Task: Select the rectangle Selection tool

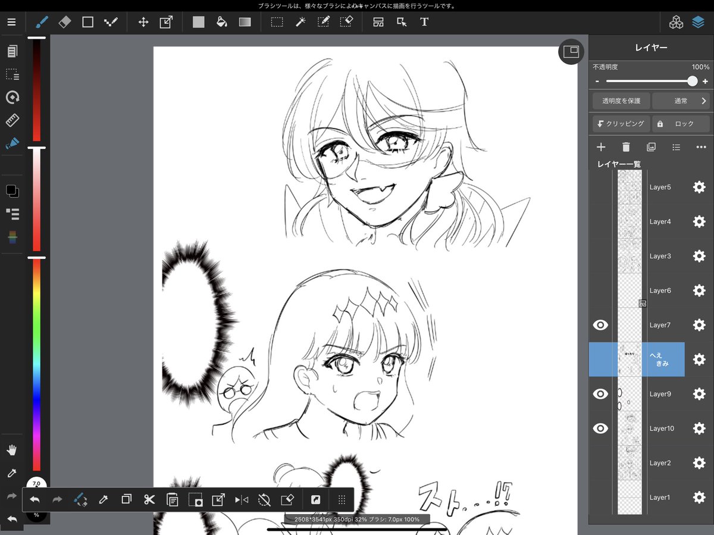Action: [x=277, y=22]
